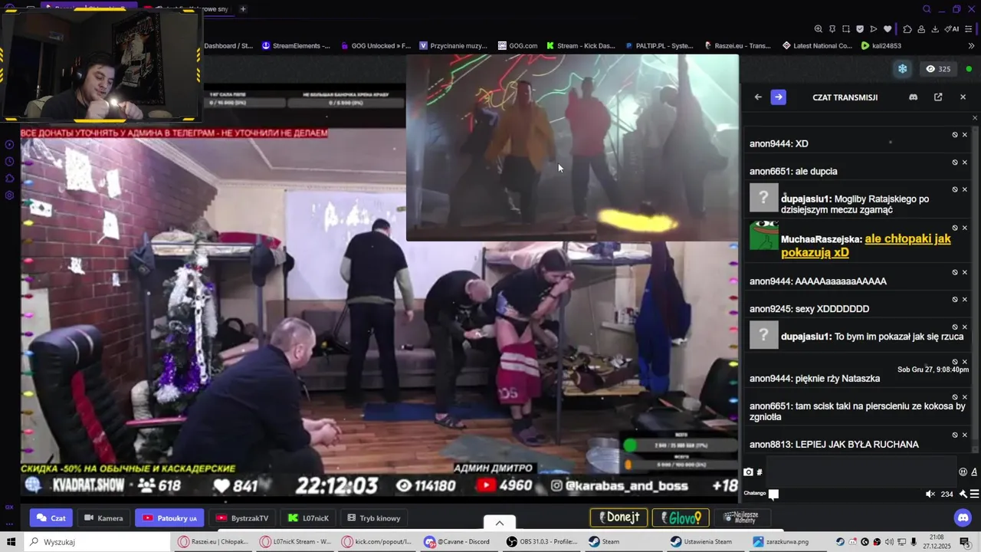Switch to the Patoukry UA stream tab

click(x=169, y=518)
